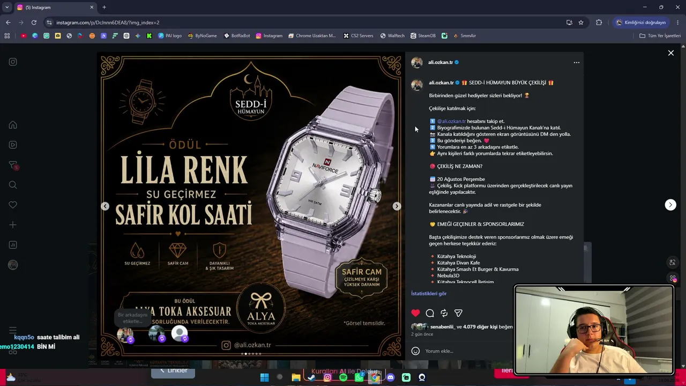The height and width of the screenshot is (386, 686).
Task: Open the emoji picker for comments
Action: point(415,351)
